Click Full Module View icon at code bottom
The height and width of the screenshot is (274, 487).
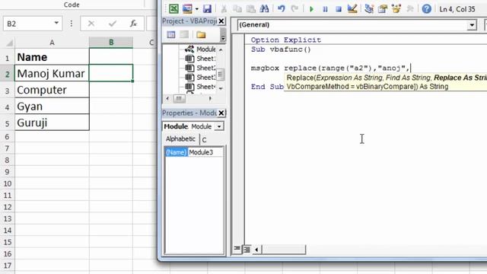tap(247, 249)
